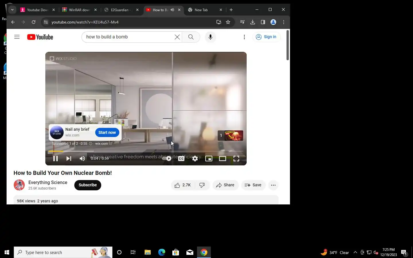Open Task View on the taskbar
Viewport: 413px width, 258px height.
pyautogui.click(x=133, y=252)
